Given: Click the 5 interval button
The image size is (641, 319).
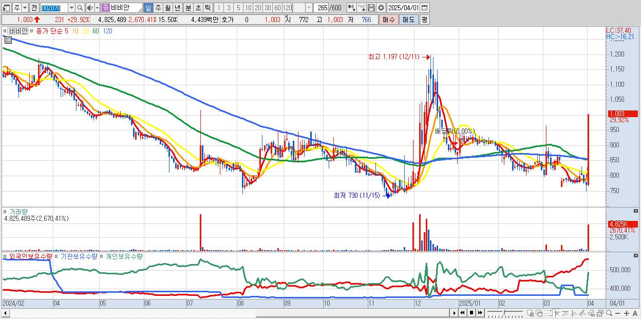Looking at the screenshot, I should 238,8.
